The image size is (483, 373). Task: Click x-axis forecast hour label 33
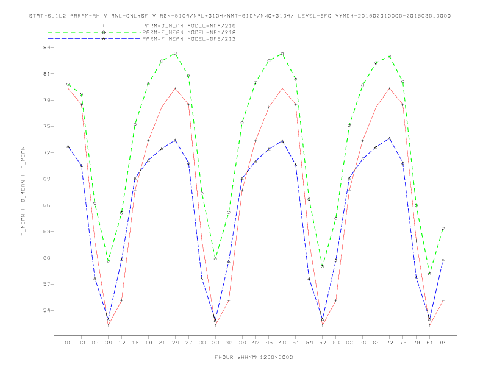point(216,343)
